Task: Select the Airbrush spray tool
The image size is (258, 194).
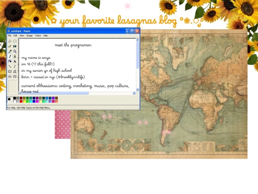Action: coord(10,61)
